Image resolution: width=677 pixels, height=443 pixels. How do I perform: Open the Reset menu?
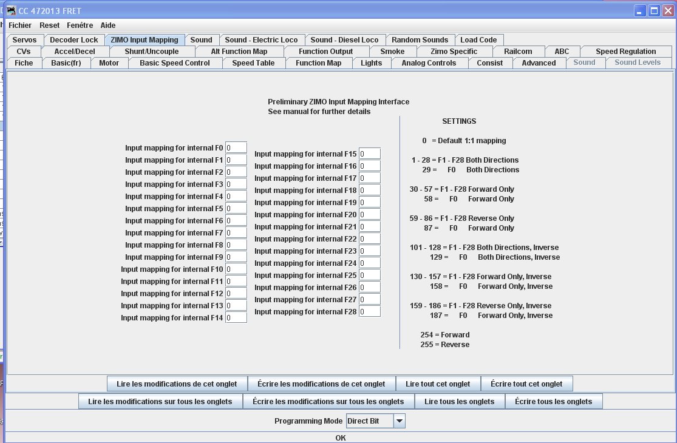pos(50,25)
